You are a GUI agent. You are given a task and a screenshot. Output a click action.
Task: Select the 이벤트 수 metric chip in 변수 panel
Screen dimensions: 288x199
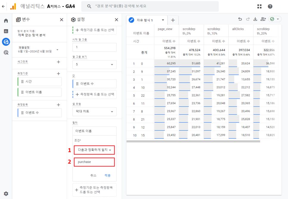pos(40,113)
